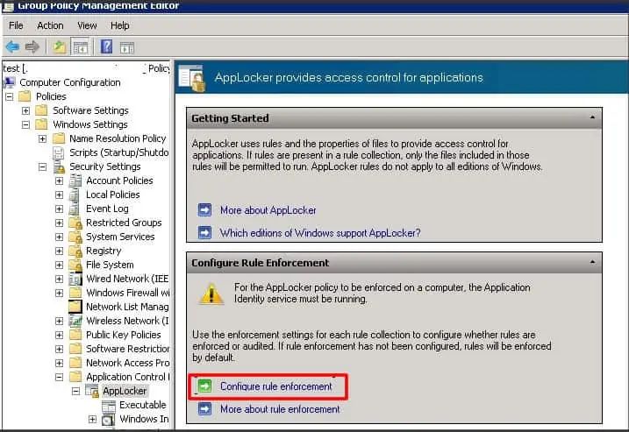
Task: Click the AppLocker tree node icon
Action: tap(92, 391)
